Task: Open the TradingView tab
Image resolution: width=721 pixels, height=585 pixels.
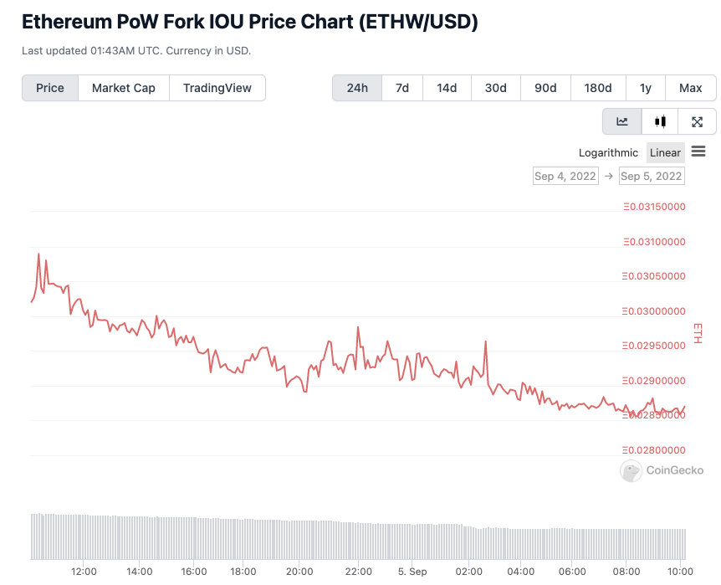Action: coord(217,88)
